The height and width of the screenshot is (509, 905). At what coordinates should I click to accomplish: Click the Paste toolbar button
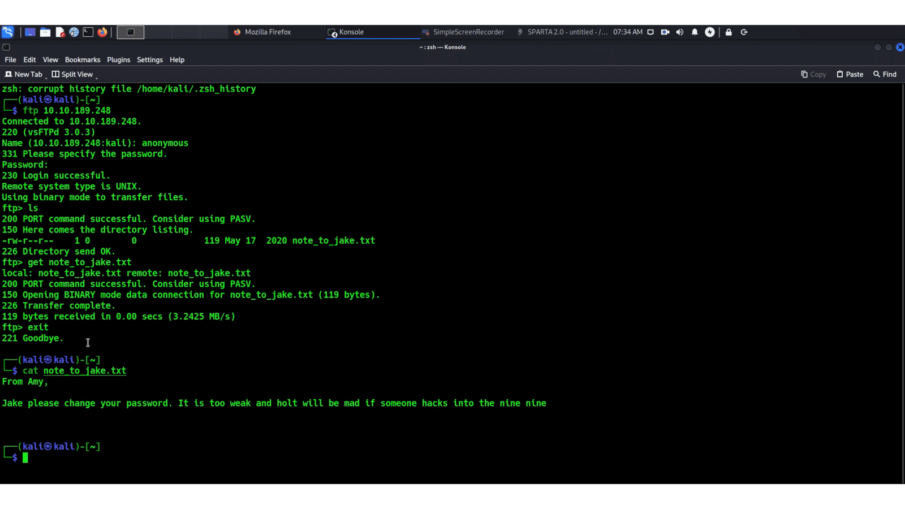coord(850,75)
